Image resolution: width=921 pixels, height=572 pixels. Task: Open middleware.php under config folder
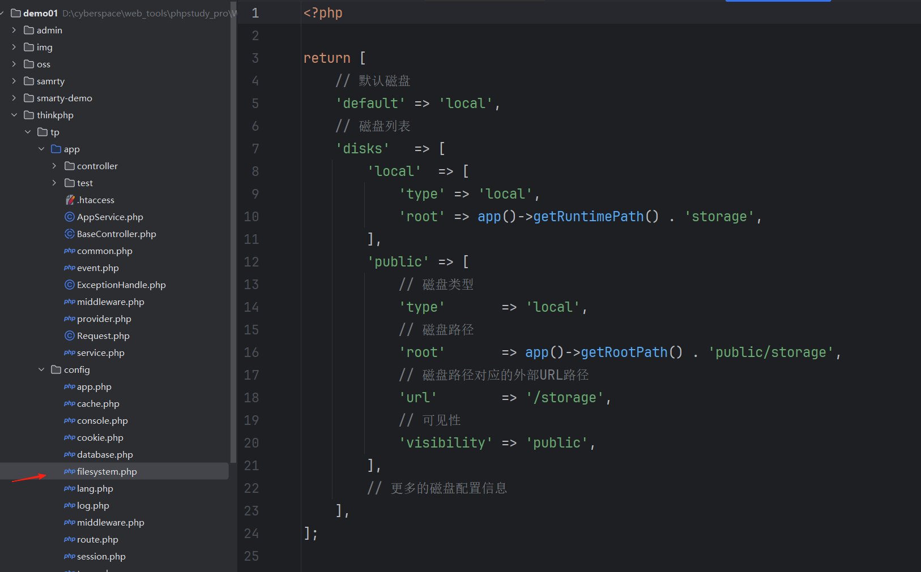[x=110, y=522]
